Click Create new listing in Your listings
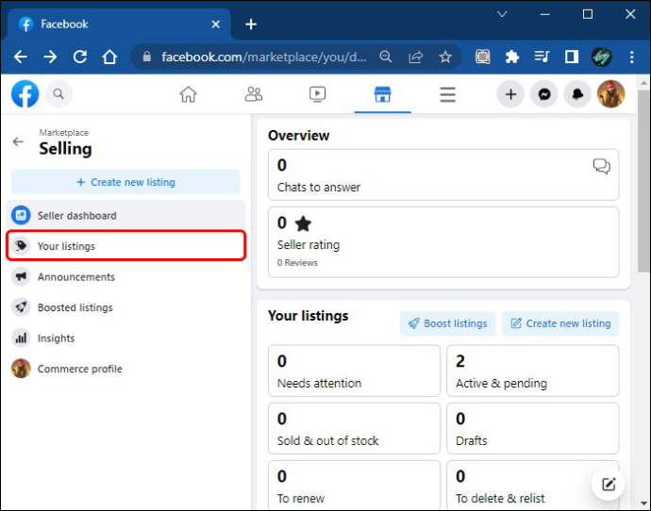Screen dimensions: 651x511 pos(560,323)
